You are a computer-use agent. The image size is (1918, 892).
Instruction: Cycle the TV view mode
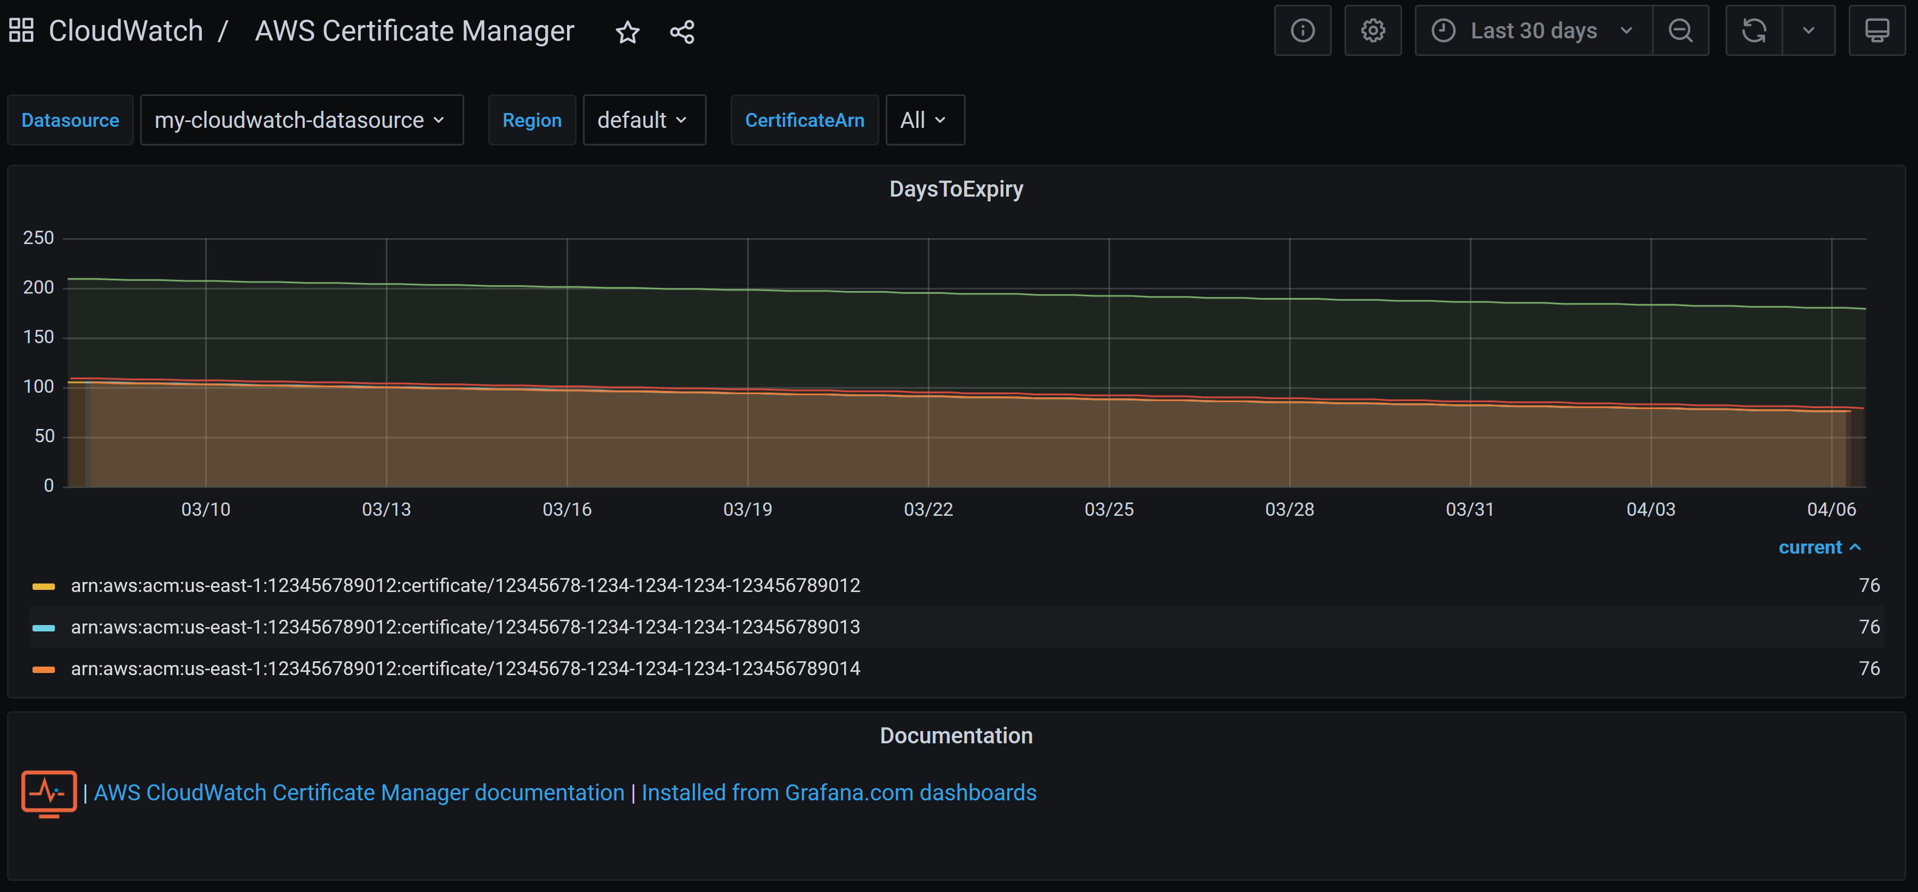[x=1876, y=30]
